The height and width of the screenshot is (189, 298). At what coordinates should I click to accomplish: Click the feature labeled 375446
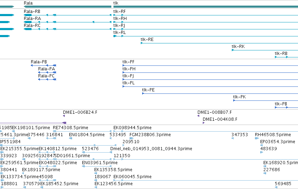click(29, 138)
